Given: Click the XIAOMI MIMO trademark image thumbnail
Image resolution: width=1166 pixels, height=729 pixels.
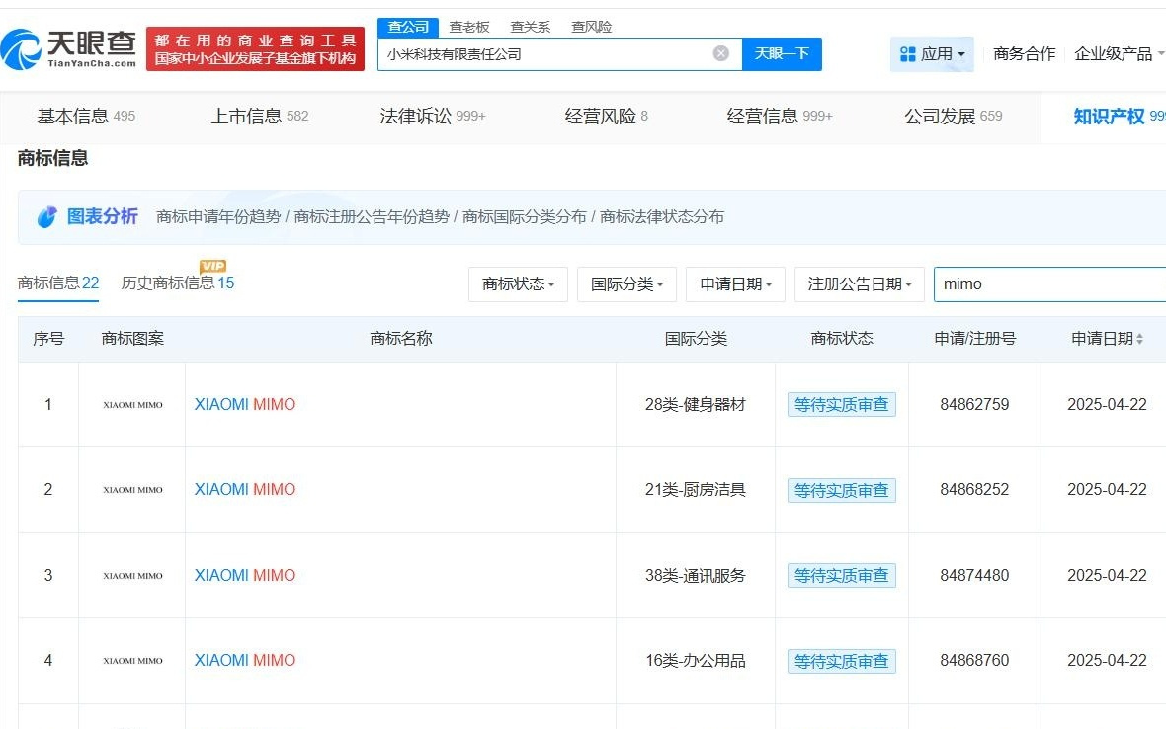Looking at the screenshot, I should [131, 404].
